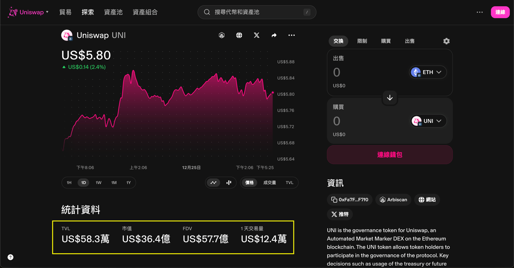Click the ETH logo in sell selector

[416, 72]
